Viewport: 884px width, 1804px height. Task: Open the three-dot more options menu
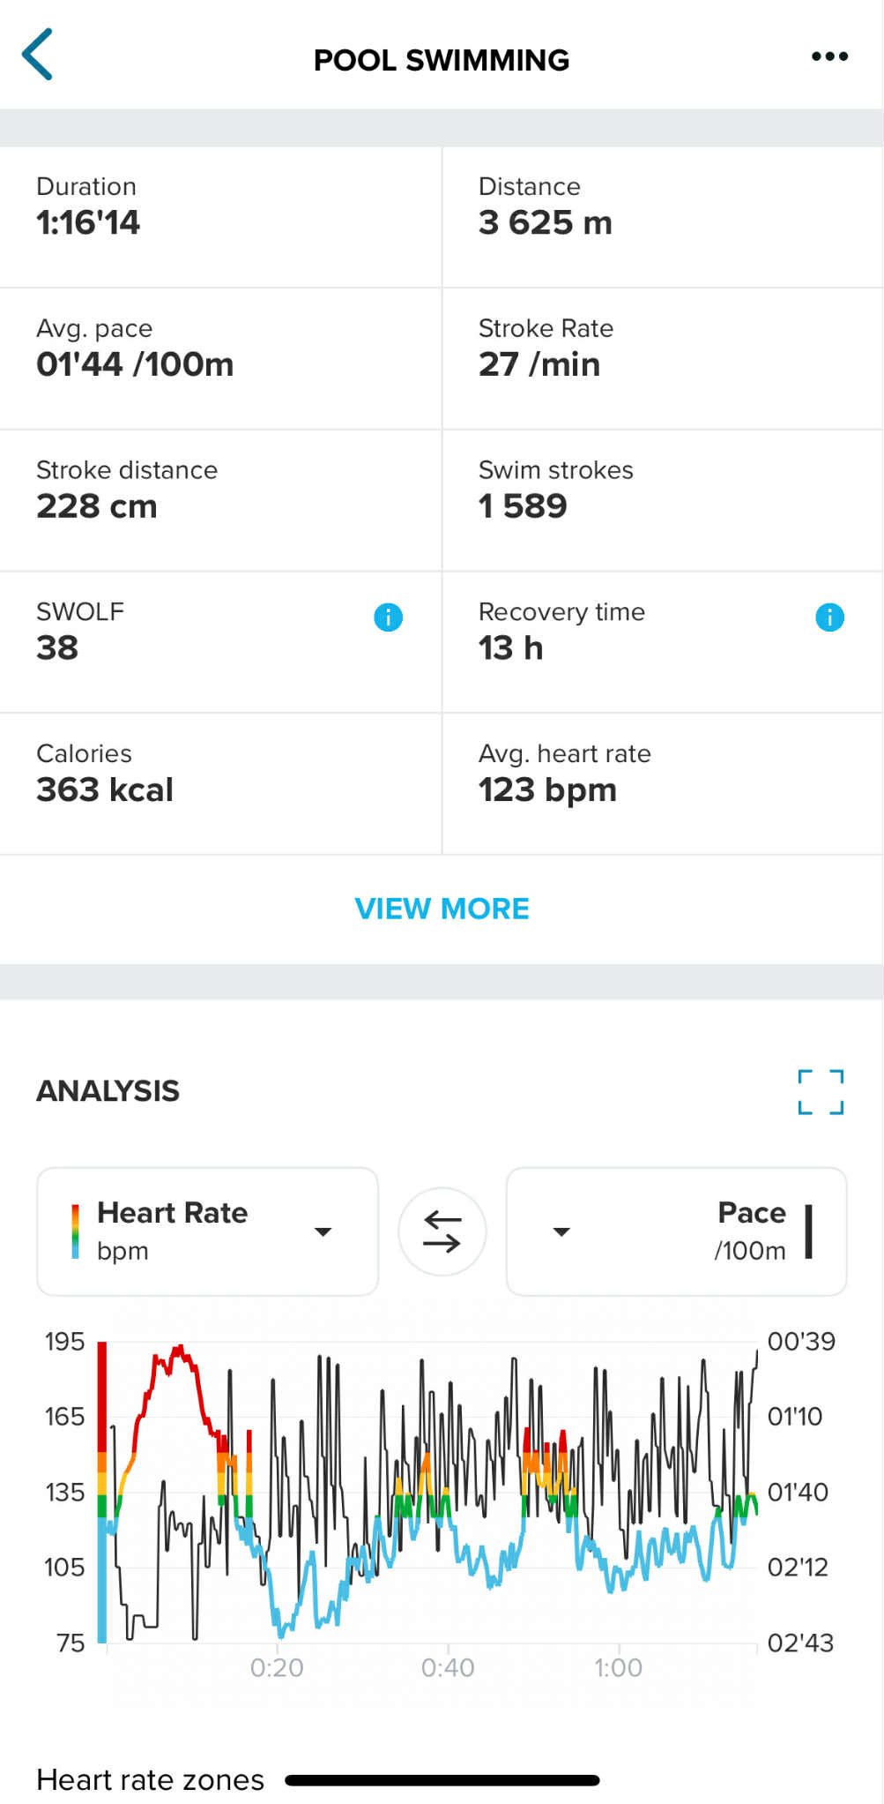click(829, 56)
